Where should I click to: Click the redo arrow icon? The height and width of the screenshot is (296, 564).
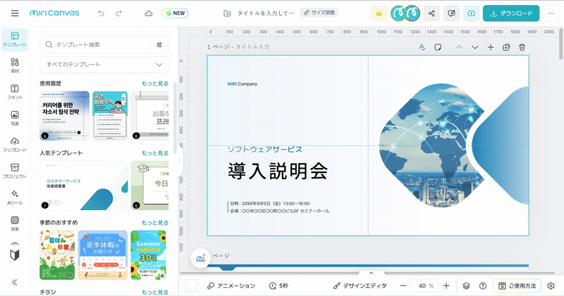coord(118,13)
